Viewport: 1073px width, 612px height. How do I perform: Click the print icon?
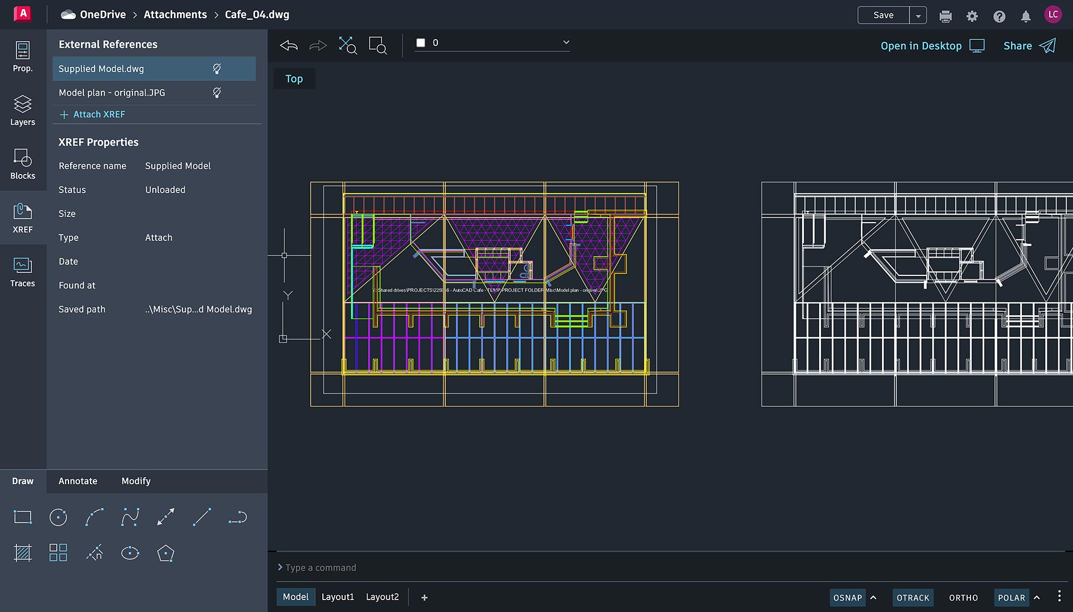pos(945,16)
